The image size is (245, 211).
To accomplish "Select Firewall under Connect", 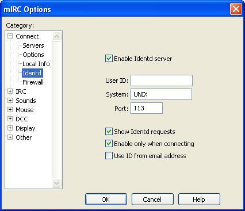I will coord(33,82).
